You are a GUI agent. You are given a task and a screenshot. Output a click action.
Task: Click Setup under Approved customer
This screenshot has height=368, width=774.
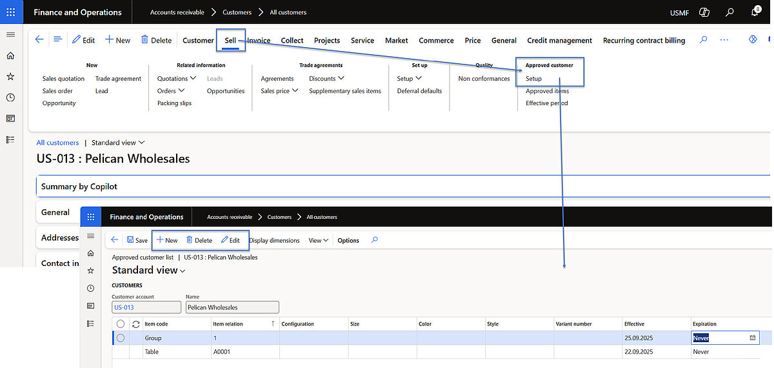pyautogui.click(x=533, y=79)
